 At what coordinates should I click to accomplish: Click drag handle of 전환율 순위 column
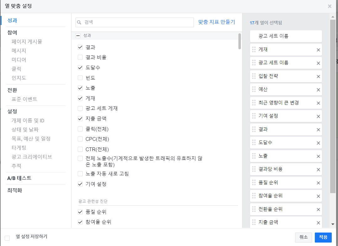254,209
